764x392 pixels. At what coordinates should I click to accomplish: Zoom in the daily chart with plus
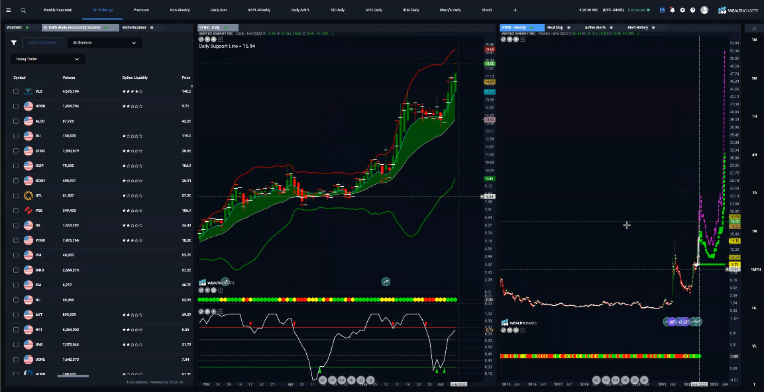tap(351, 380)
